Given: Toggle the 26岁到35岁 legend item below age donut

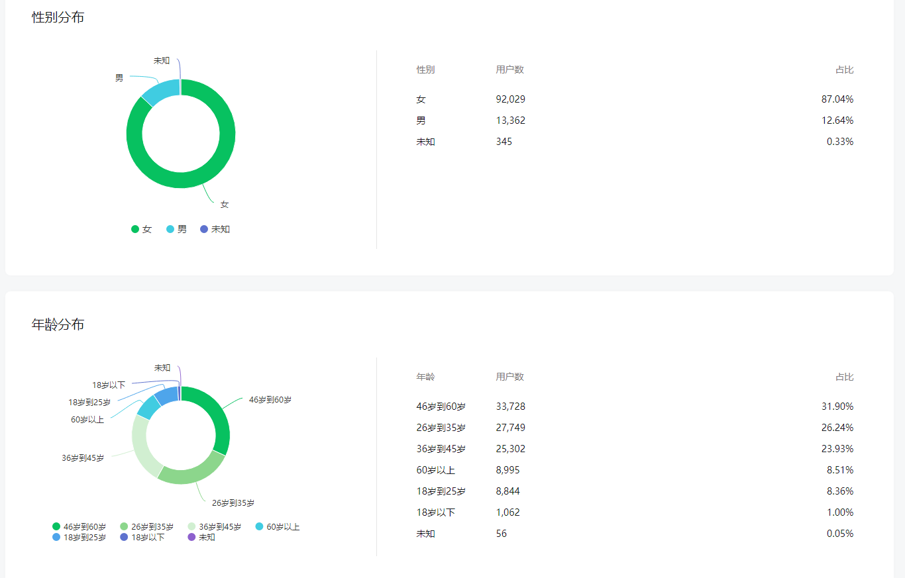Looking at the screenshot, I should click(x=147, y=527).
